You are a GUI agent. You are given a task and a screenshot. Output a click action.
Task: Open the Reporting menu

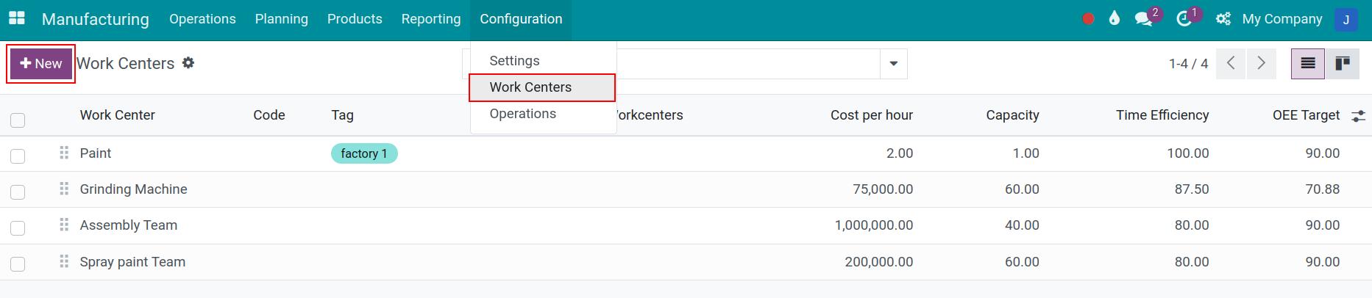click(431, 19)
